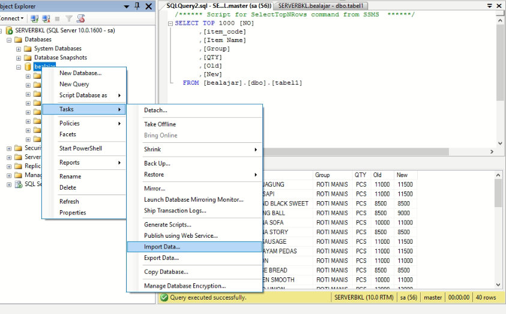Choose Delete from the context menu
The height and width of the screenshot is (314, 506).
[84, 187]
